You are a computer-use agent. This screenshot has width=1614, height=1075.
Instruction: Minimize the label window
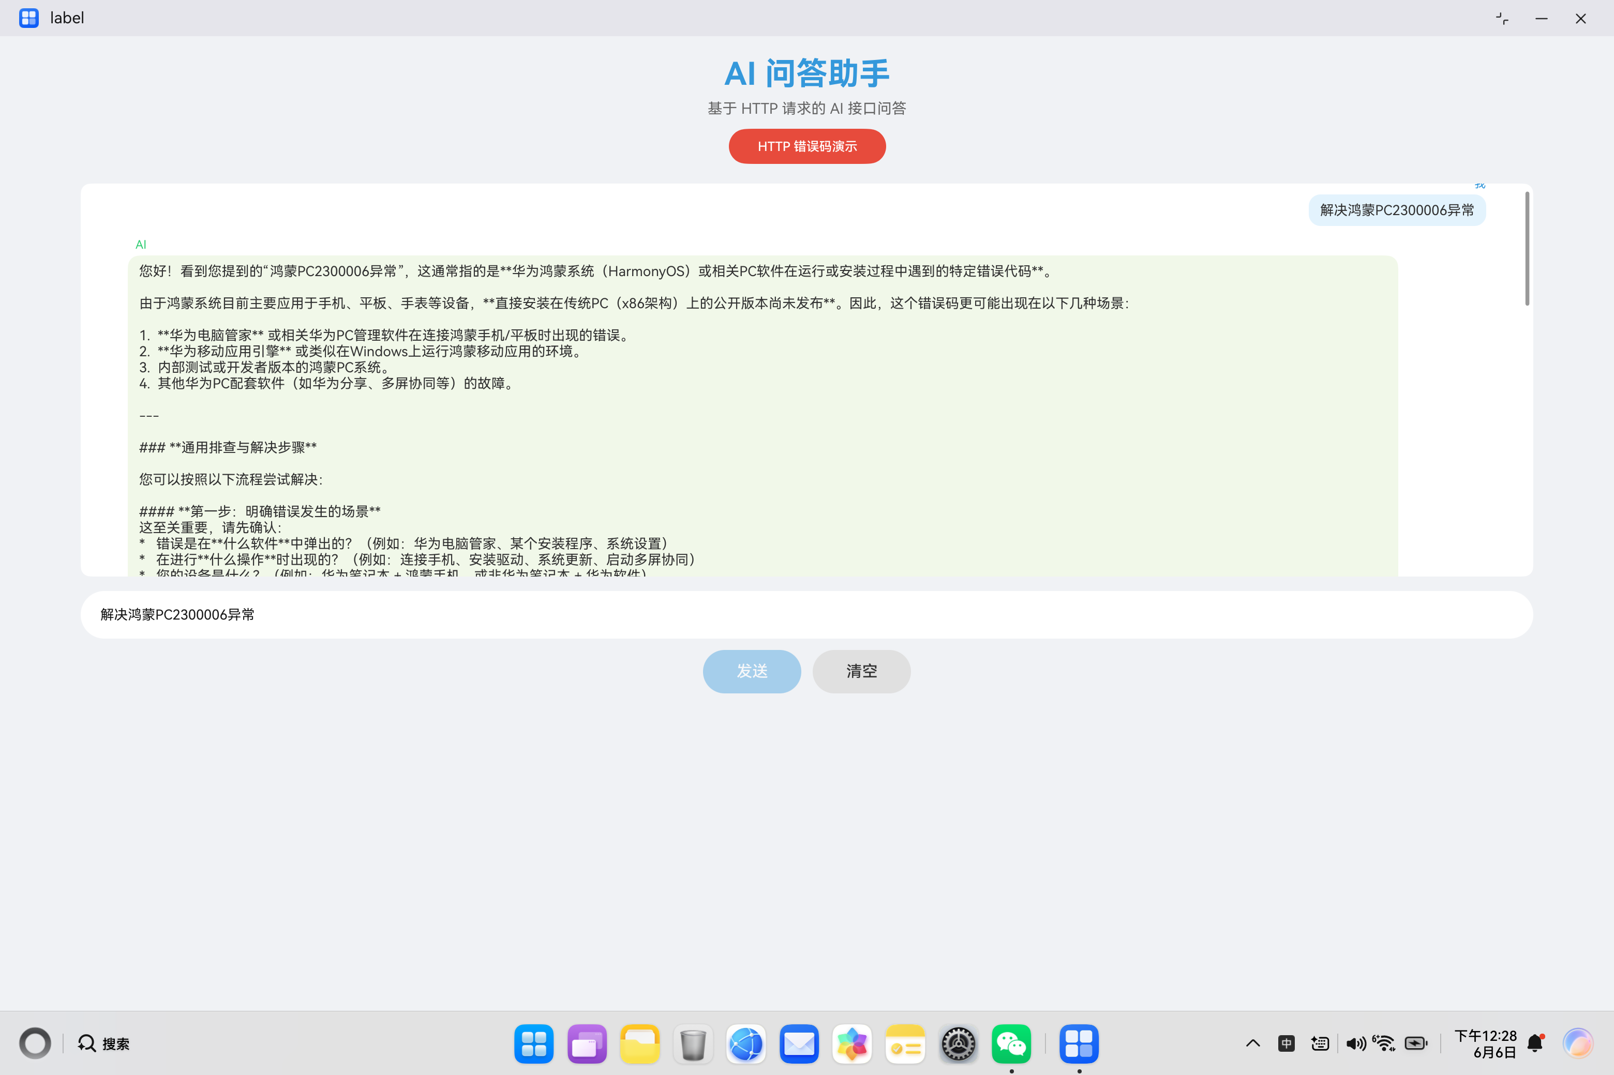pyautogui.click(x=1541, y=19)
